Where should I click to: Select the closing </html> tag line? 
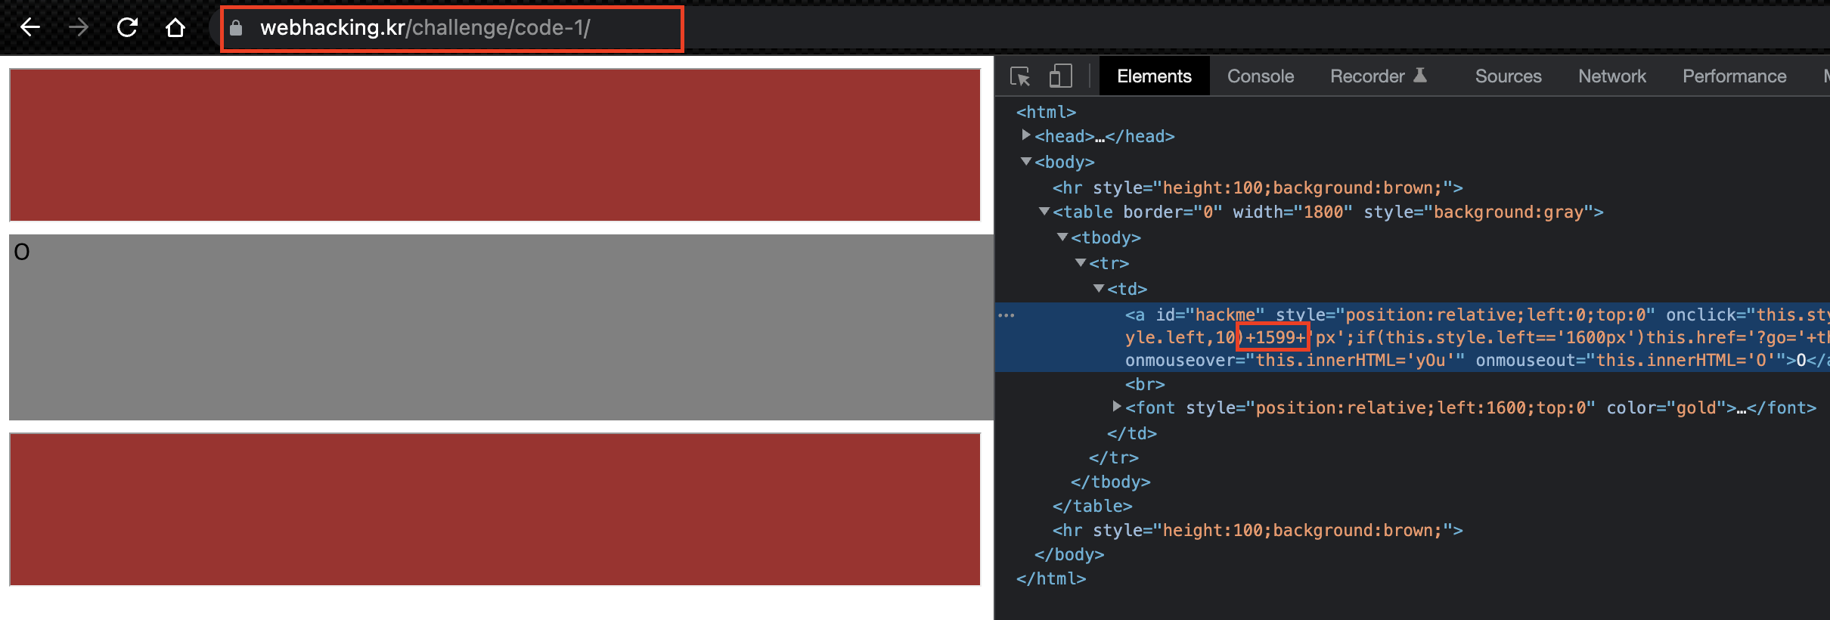1051,578
